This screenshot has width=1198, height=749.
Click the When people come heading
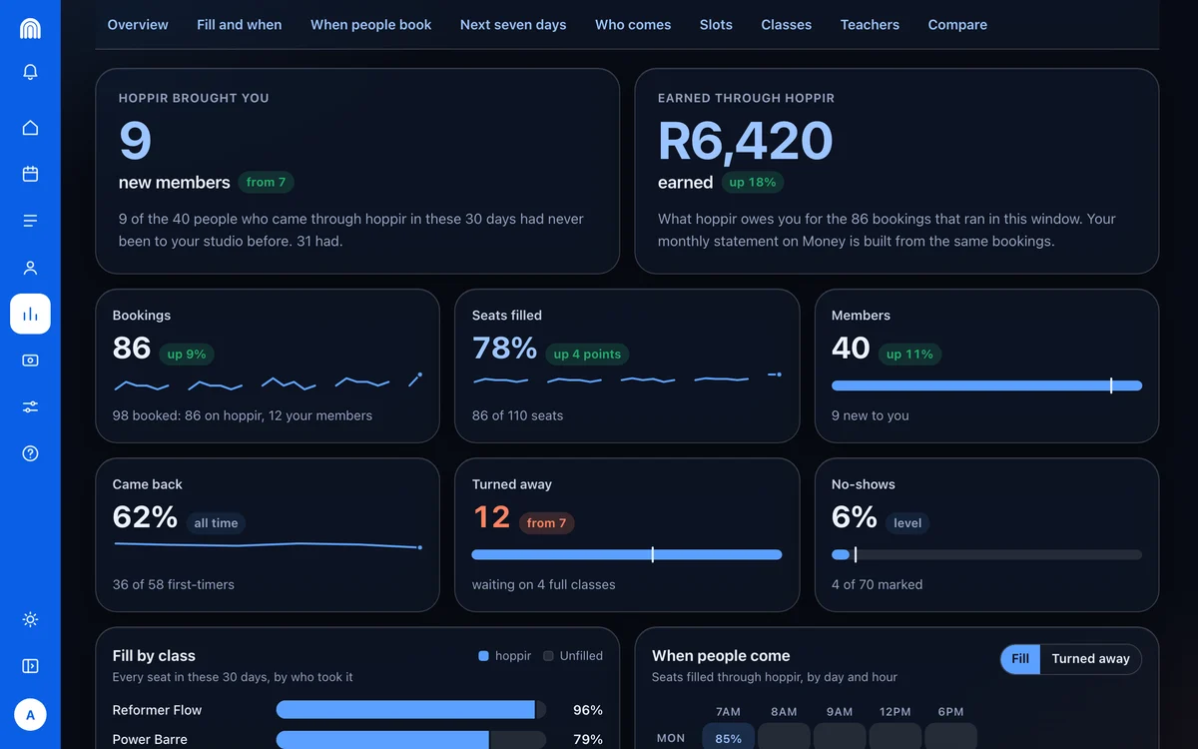[x=721, y=656]
